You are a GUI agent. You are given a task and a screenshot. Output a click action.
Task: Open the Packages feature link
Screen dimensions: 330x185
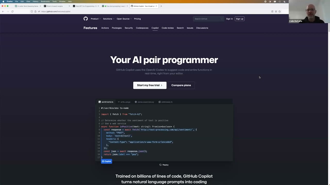pyautogui.click(x=117, y=28)
